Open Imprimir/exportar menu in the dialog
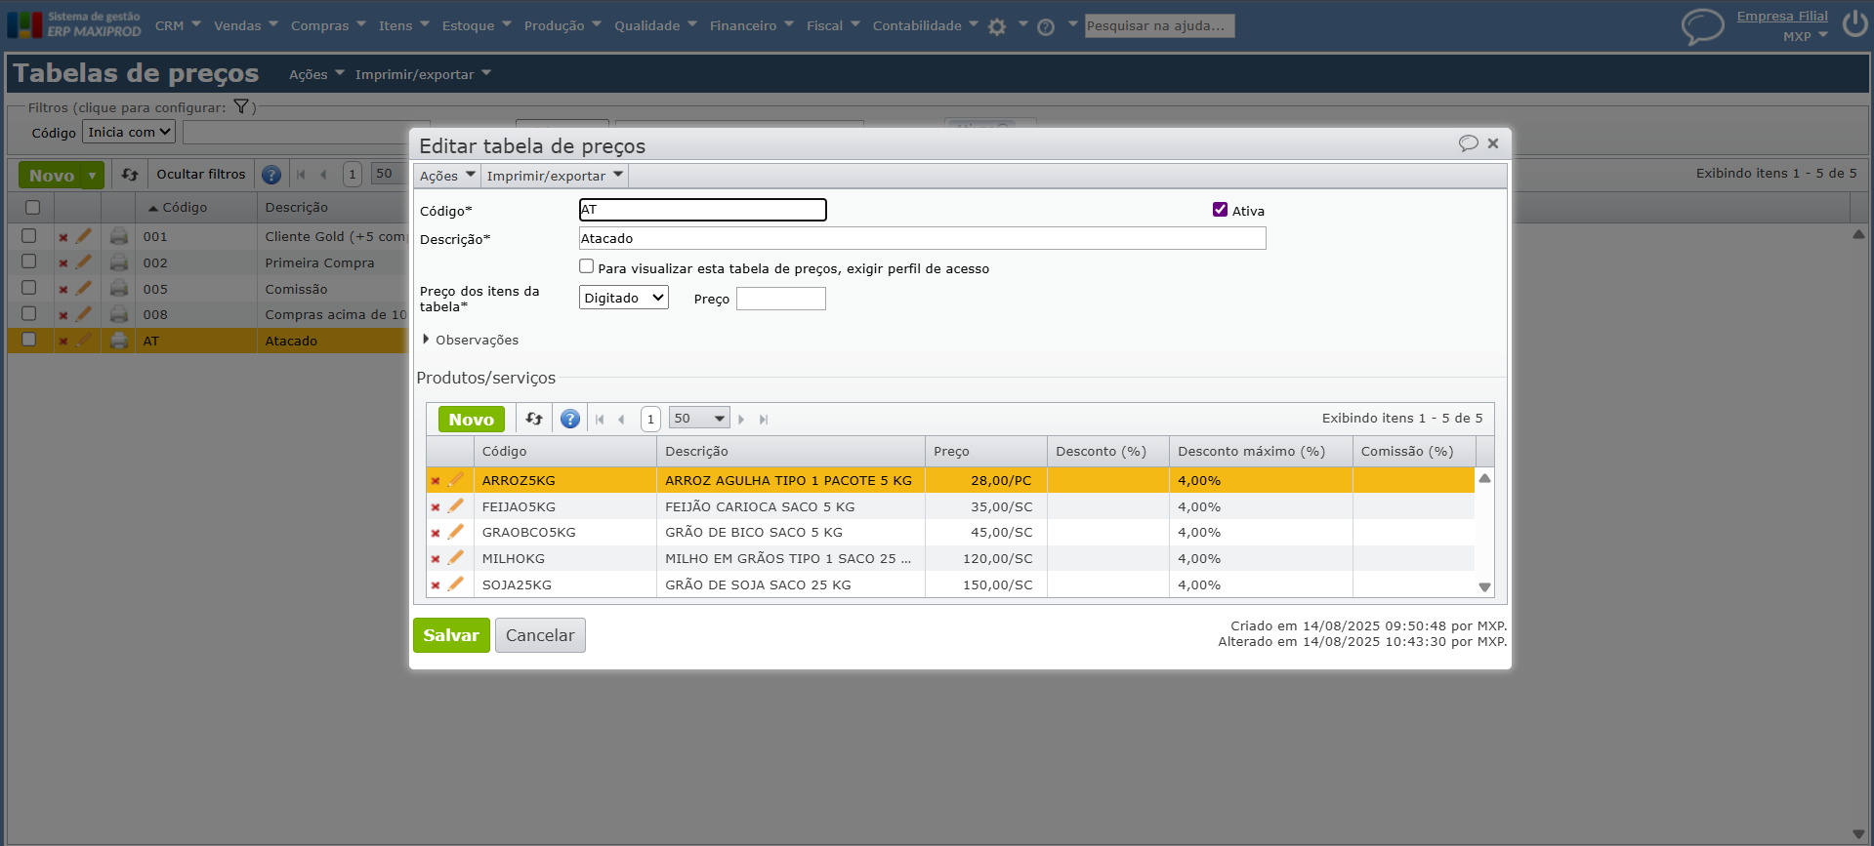The width and height of the screenshot is (1874, 846). 554,176
